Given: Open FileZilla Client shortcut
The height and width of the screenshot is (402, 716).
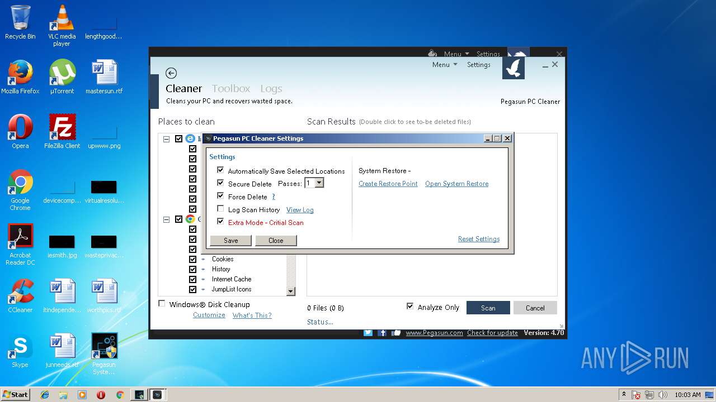Looking at the screenshot, I should coord(62,132).
